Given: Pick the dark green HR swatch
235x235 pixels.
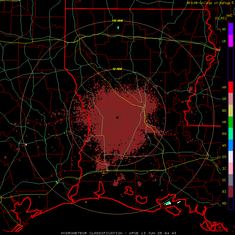Looking at the screenshot, I should click(231, 122).
